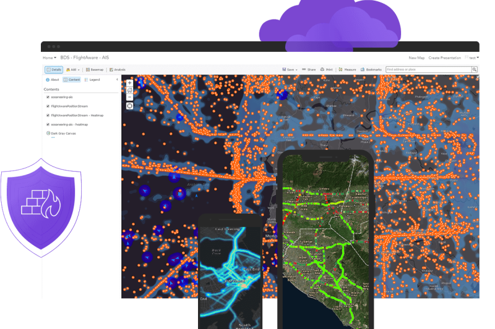Uncheck the FlightAwarePositionStream layer checkbox
Image resolution: width=495 pixels, height=329 pixels.
48,106
